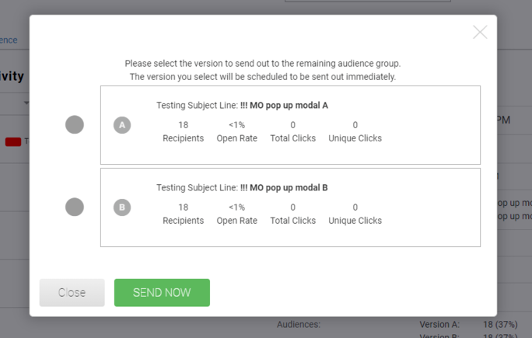Screen dimensions: 532x338
Task: Click the circled A version badge
Action: (122, 125)
